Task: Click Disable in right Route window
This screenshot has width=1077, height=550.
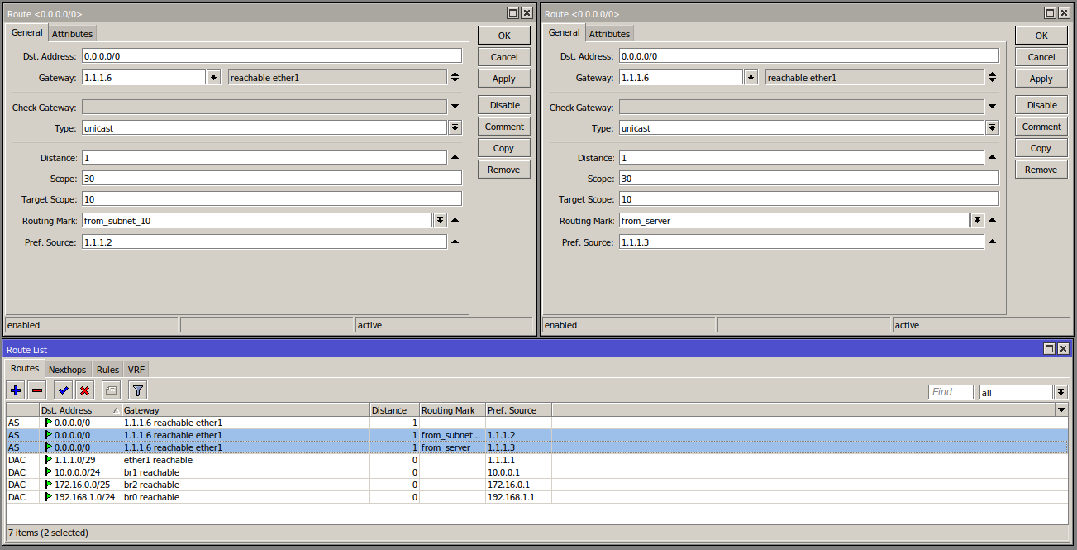Action: [1041, 105]
